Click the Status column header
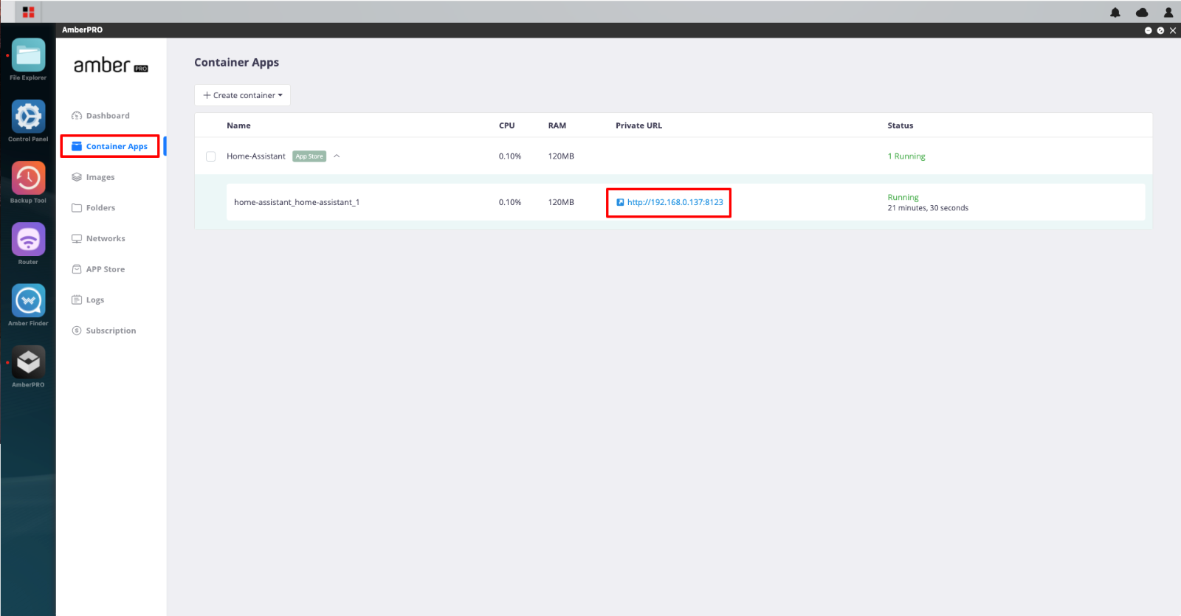The height and width of the screenshot is (616, 1181). point(901,125)
